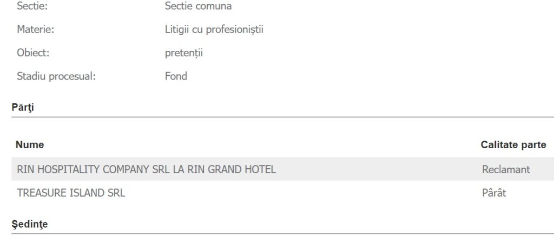This screenshot has height=244, width=554.
Task: Click the Părți section heading
Action: pos(23,107)
